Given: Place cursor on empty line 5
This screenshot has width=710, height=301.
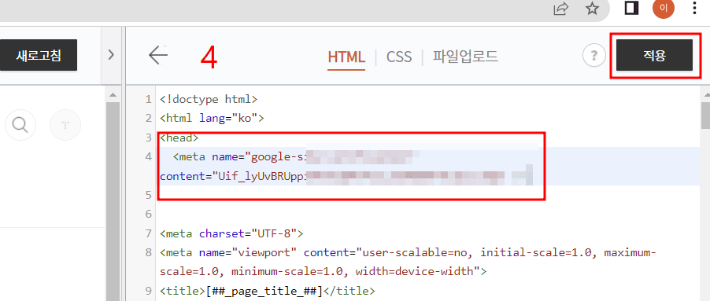Looking at the screenshot, I should point(428,195).
